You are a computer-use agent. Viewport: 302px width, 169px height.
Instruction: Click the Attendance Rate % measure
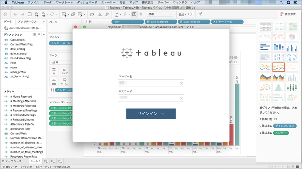22,124
